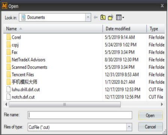Select the Fax folder name
This screenshot has height=135, width=168.
point(15,52)
